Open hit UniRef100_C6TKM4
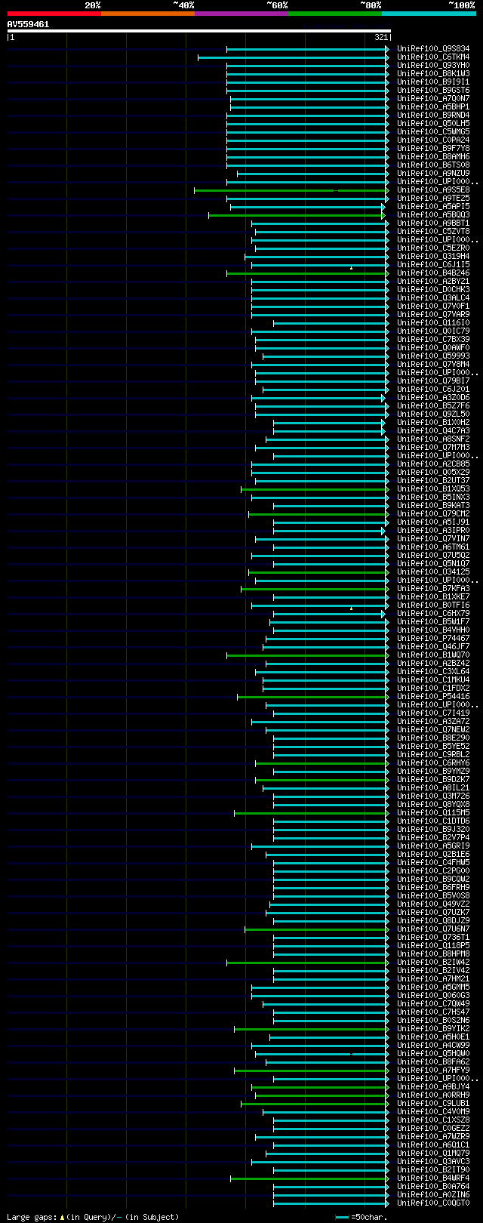This screenshot has height=1223, width=483. 433,57
